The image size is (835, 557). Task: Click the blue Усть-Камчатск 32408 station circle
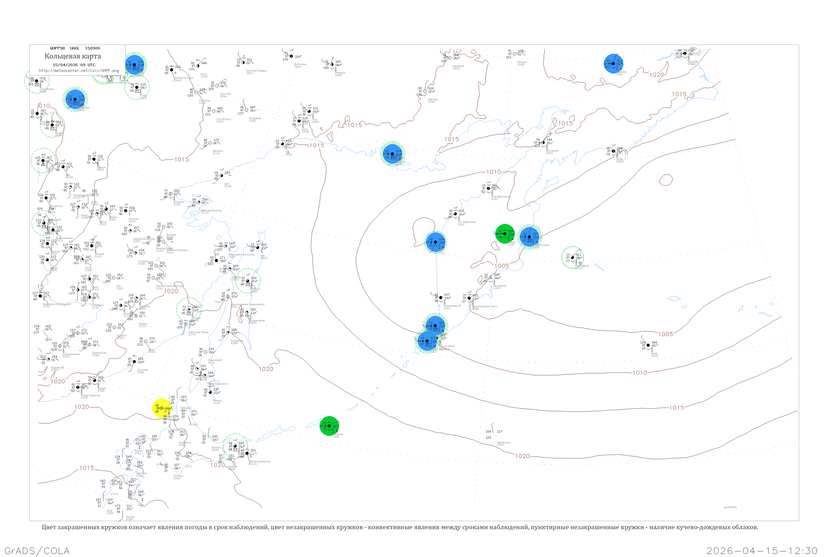(x=529, y=236)
